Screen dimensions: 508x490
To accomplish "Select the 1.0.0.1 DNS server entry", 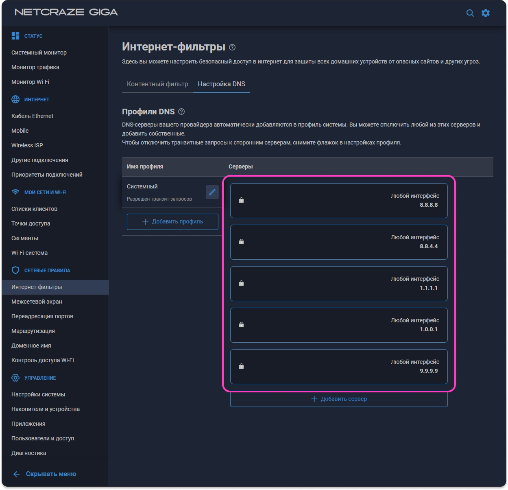I will tap(338, 325).
